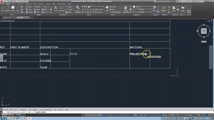Click the command line input field
The image size is (214, 120).
tap(108, 112)
